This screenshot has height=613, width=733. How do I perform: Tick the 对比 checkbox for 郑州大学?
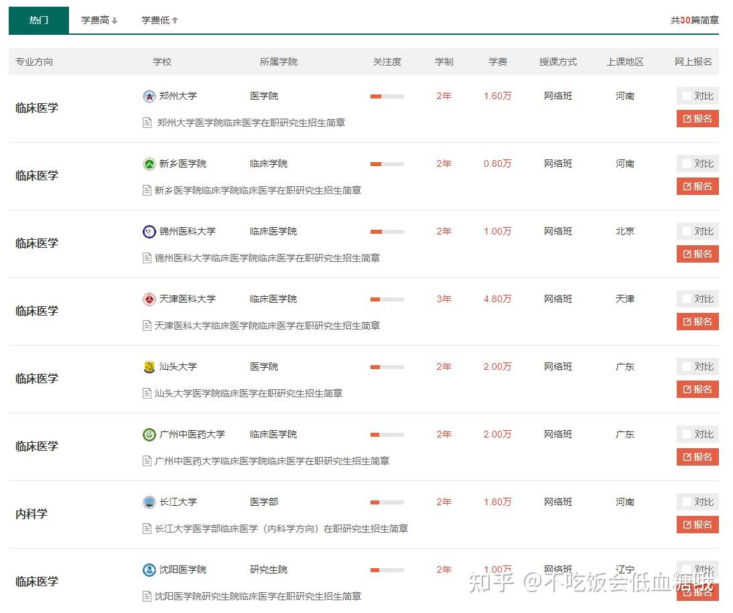pyautogui.click(x=686, y=96)
